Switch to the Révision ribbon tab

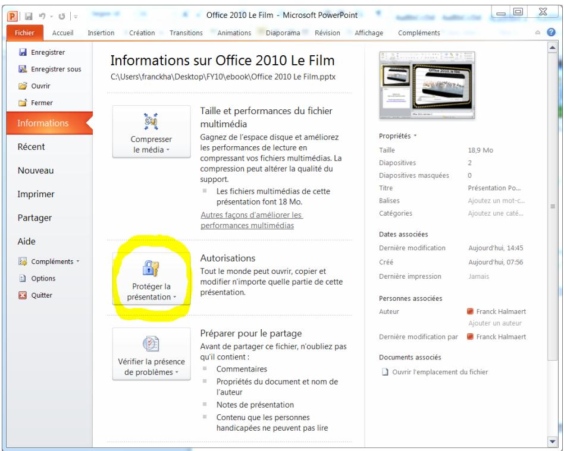tap(327, 33)
